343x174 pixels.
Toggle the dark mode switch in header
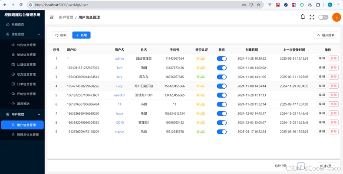tap(323, 17)
